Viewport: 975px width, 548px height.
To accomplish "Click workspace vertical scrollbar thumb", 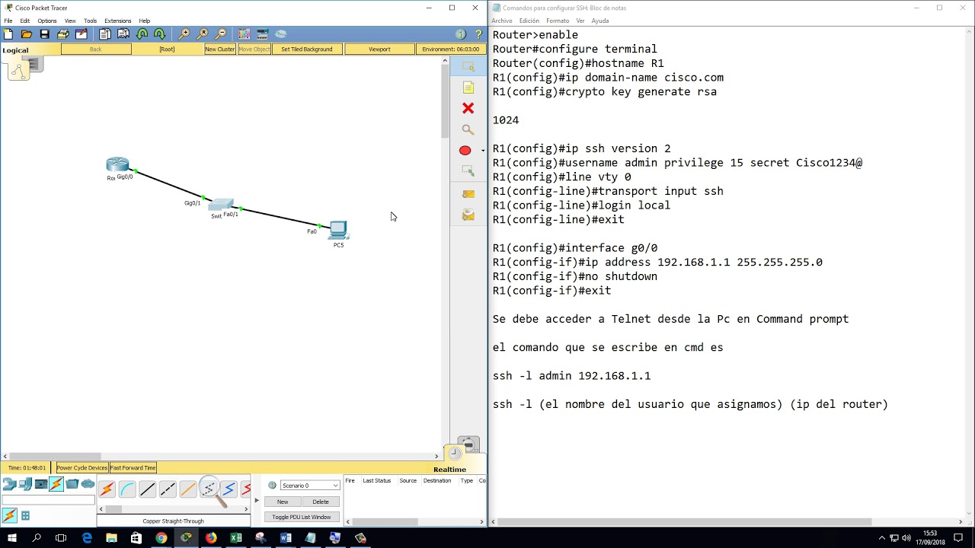I will pos(445,103).
